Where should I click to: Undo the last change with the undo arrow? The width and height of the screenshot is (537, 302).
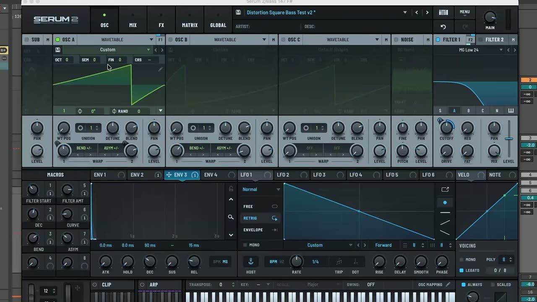(443, 26)
